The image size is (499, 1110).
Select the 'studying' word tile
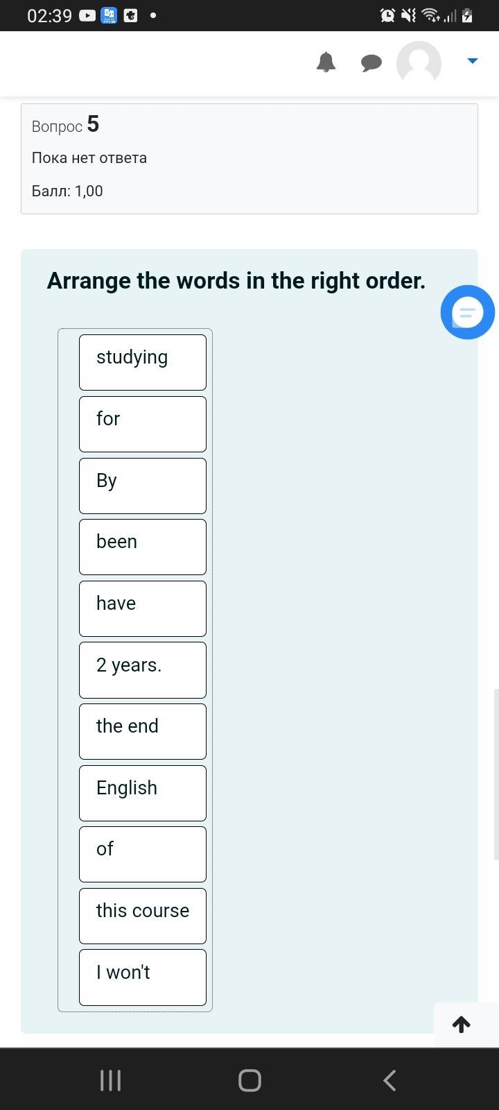tap(143, 362)
